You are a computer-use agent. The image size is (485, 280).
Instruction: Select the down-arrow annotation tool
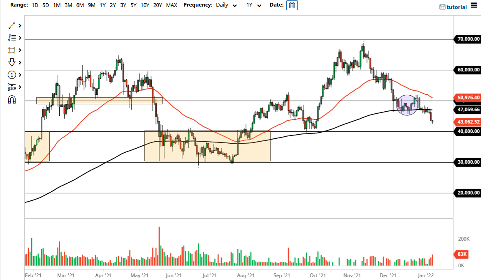(12, 62)
